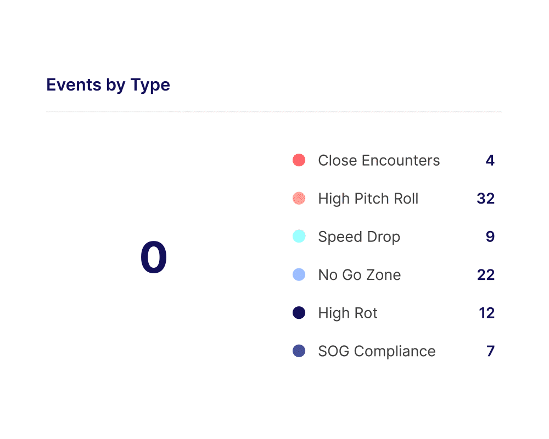Viewport: 549px width, 439px height.
Task: Select the No Go Zone label
Action: (360, 274)
